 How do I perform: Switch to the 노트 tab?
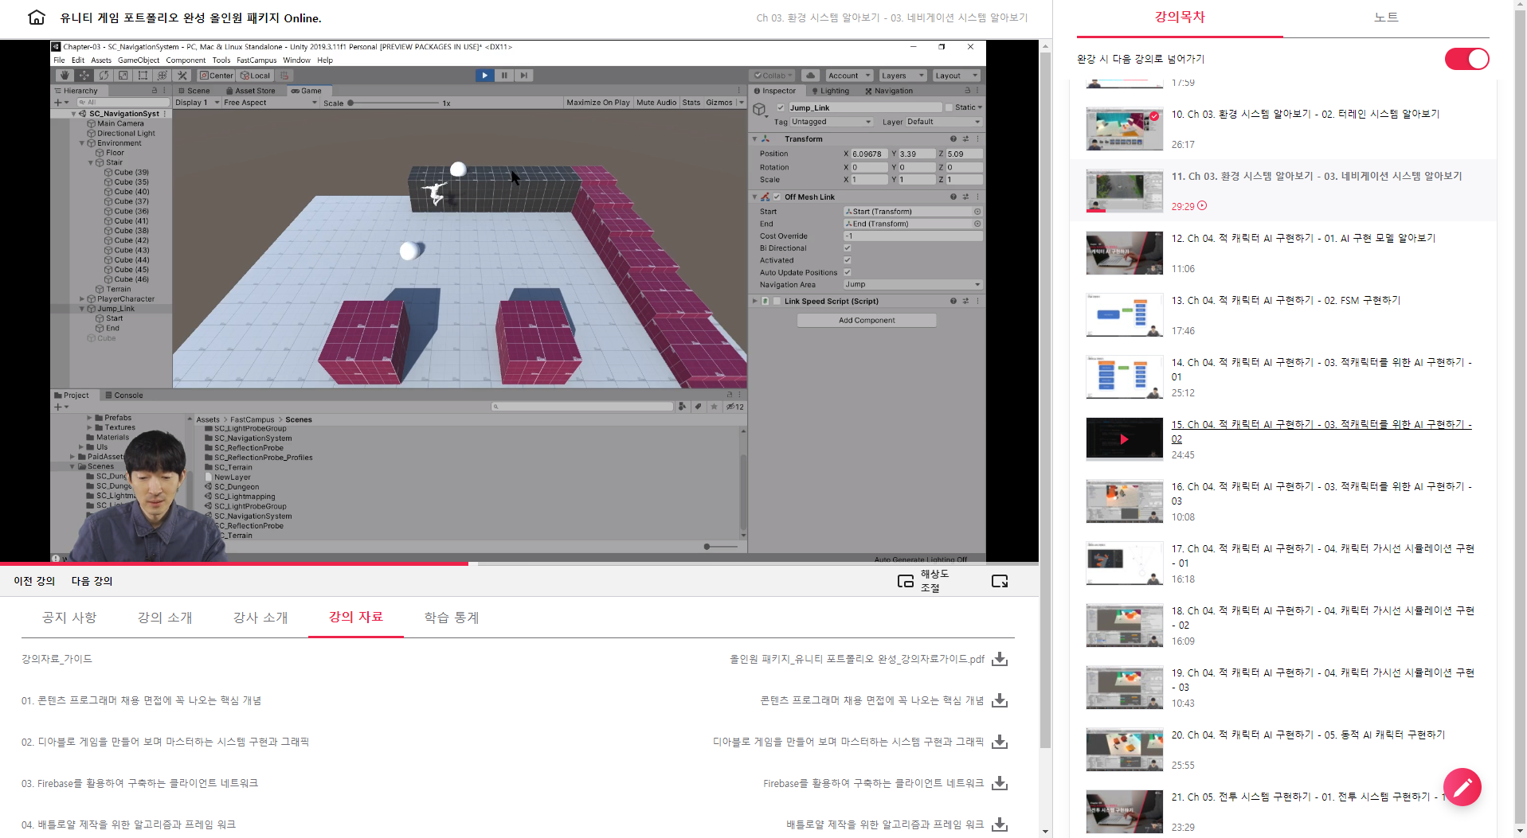point(1386,18)
